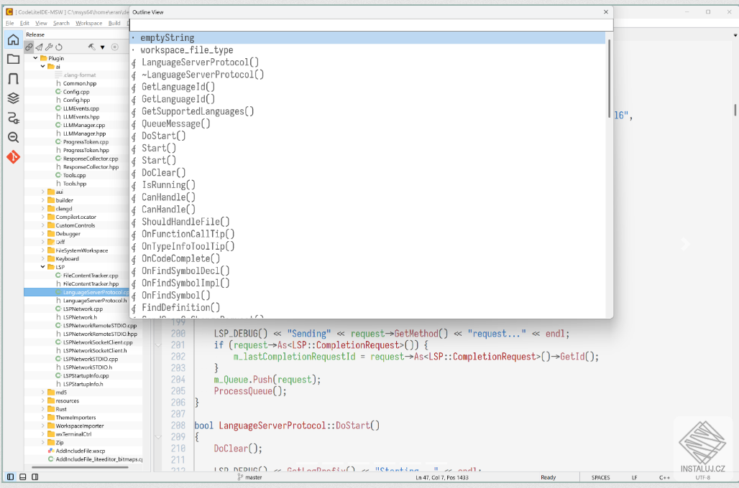
Task: Open the build options dropdown arrow
Action: 102,47
